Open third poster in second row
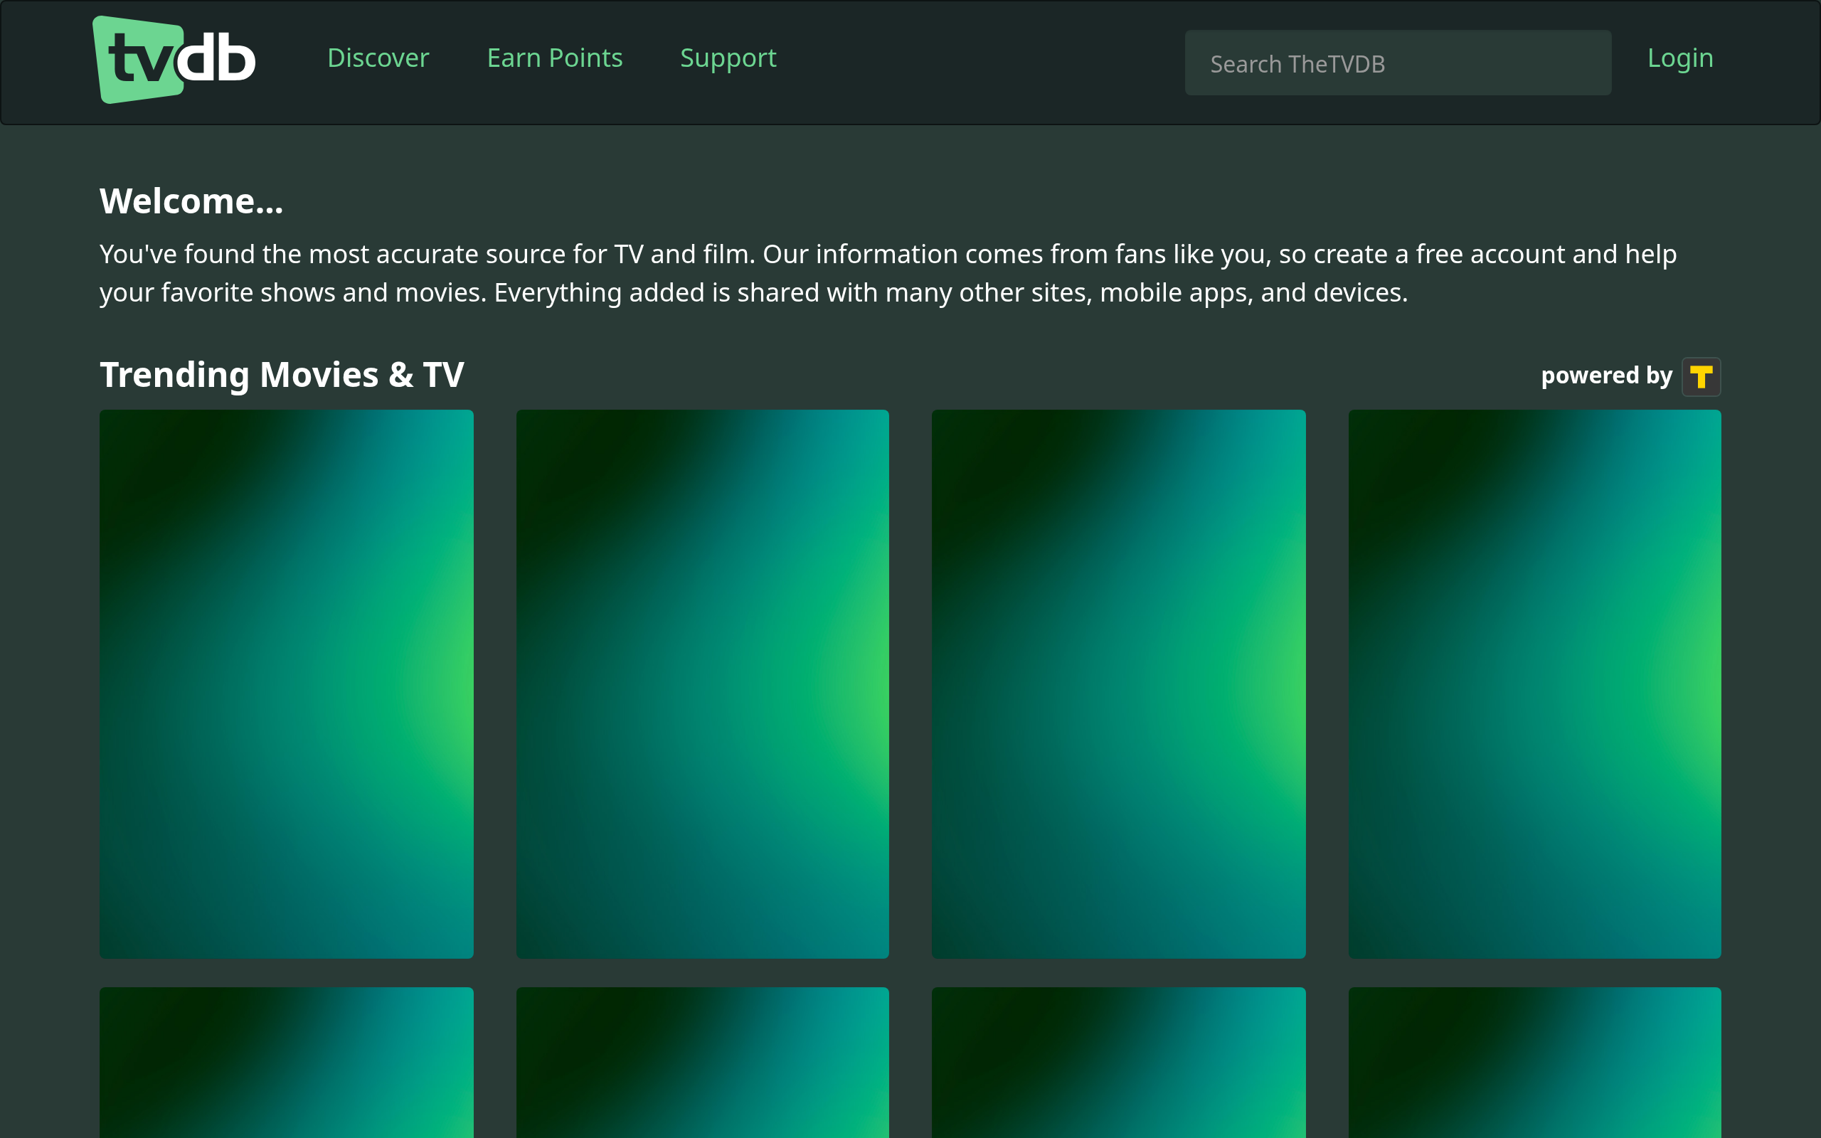1821x1138 pixels. (x=1118, y=1062)
